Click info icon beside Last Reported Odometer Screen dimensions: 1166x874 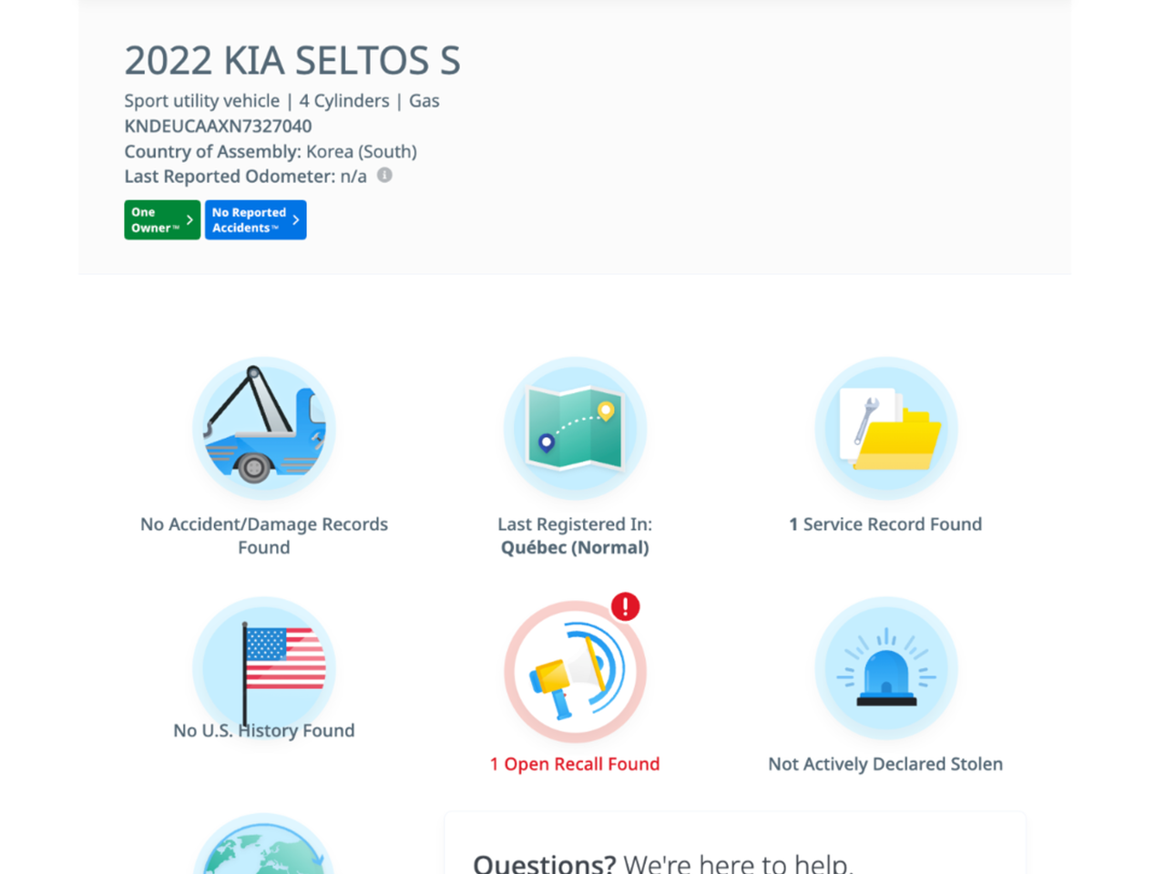pos(384,175)
